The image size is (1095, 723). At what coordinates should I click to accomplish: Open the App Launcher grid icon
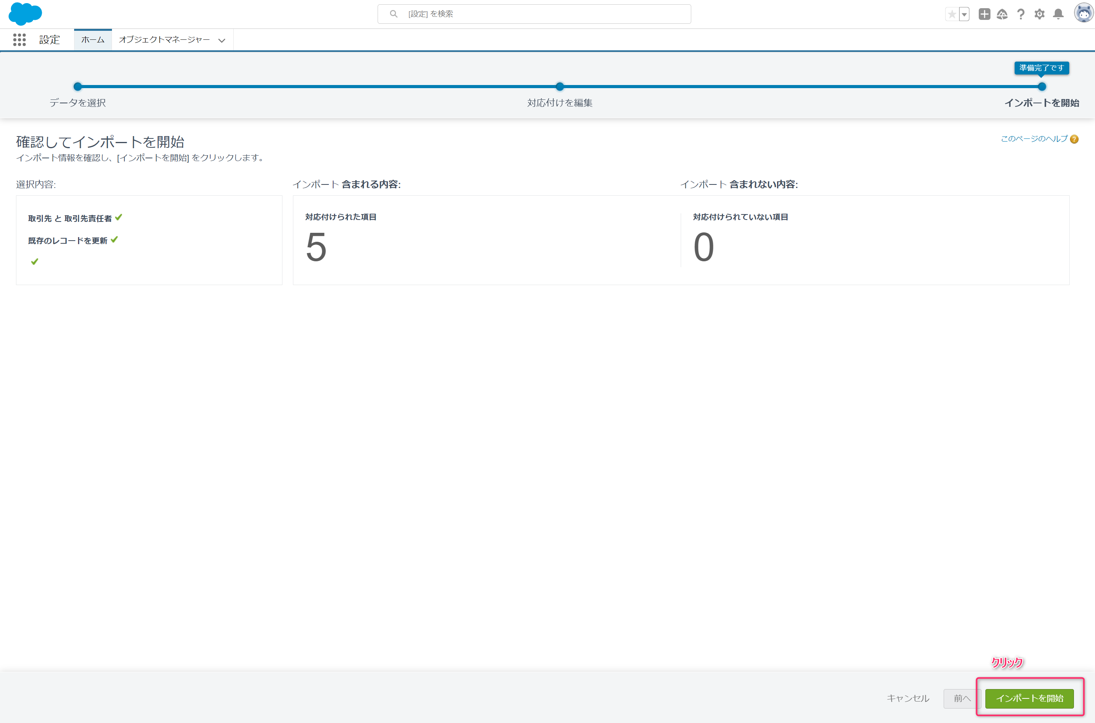click(x=20, y=40)
